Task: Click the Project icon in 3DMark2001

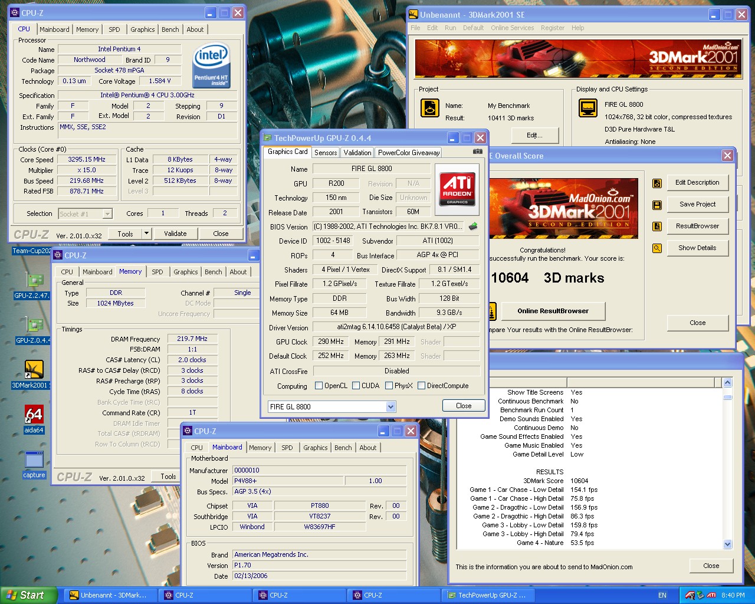Action: [x=430, y=108]
